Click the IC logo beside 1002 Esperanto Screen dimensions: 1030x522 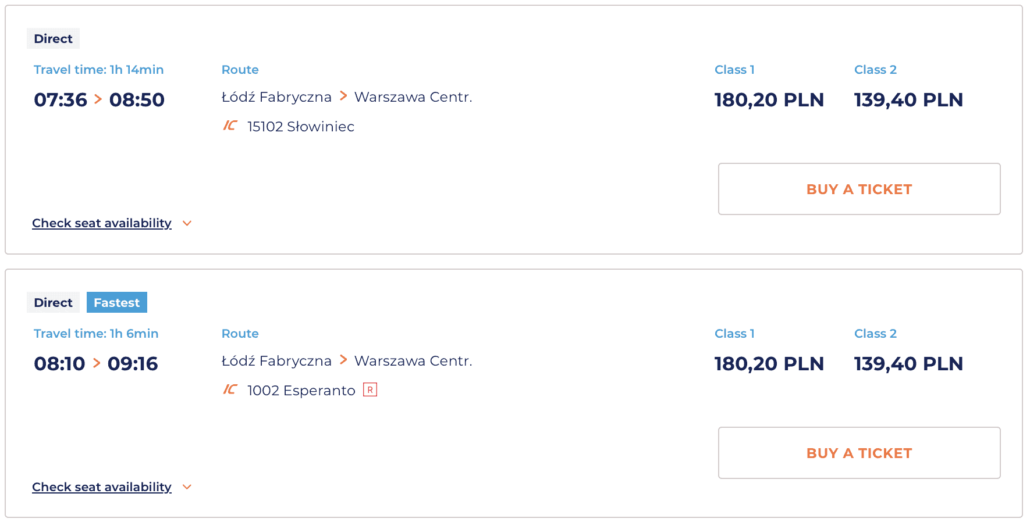click(x=230, y=389)
